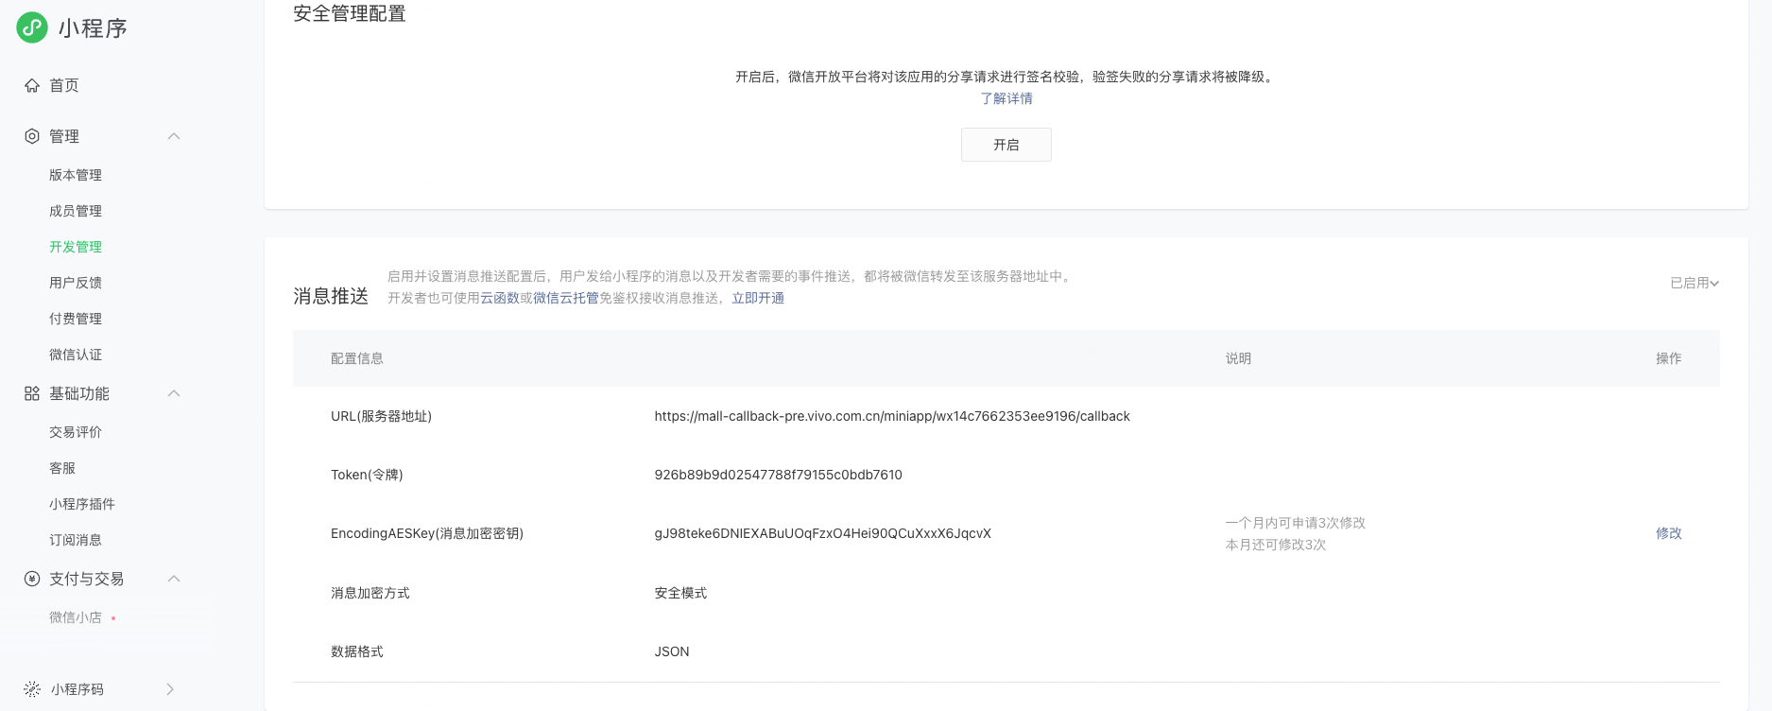Screen dimensions: 1772x711
Task: Open 微信小店 in the sidebar
Action: pyautogui.click(x=76, y=617)
